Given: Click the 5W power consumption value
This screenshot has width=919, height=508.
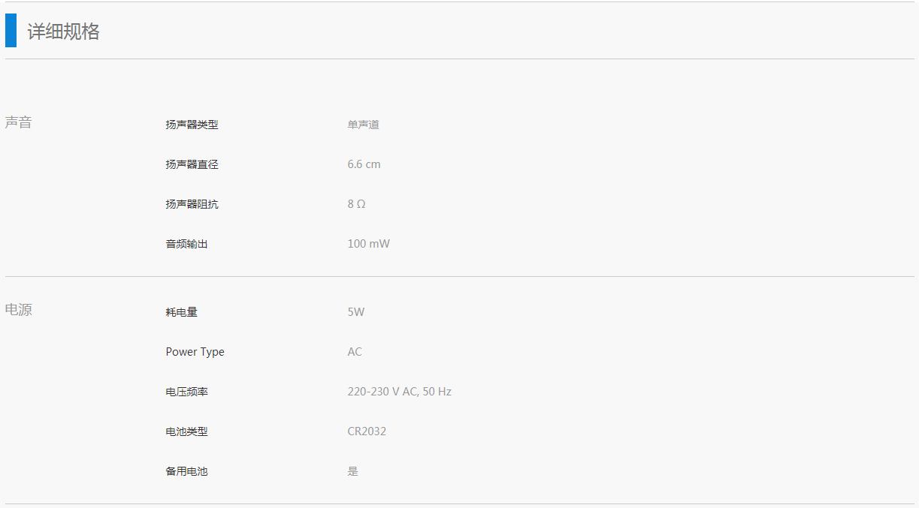Looking at the screenshot, I should click(x=356, y=312).
